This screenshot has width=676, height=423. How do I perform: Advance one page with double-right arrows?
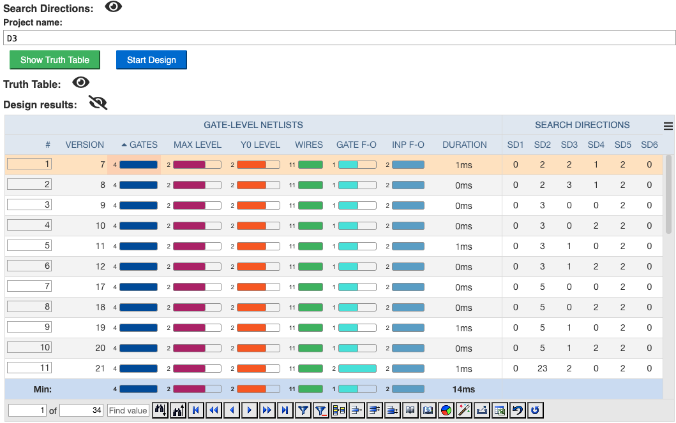(x=267, y=410)
